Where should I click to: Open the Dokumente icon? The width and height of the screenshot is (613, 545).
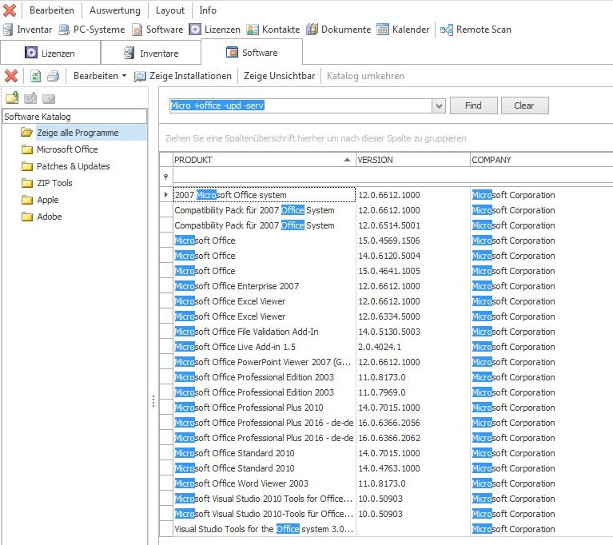point(312,30)
